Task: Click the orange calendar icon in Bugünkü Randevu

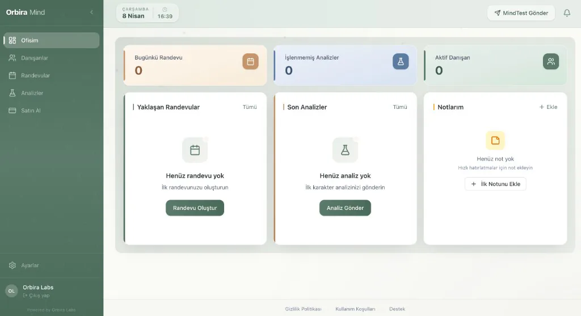Action: 250,61
